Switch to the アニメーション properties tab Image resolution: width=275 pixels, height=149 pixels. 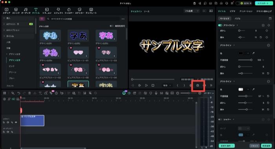click(x=246, y=11)
